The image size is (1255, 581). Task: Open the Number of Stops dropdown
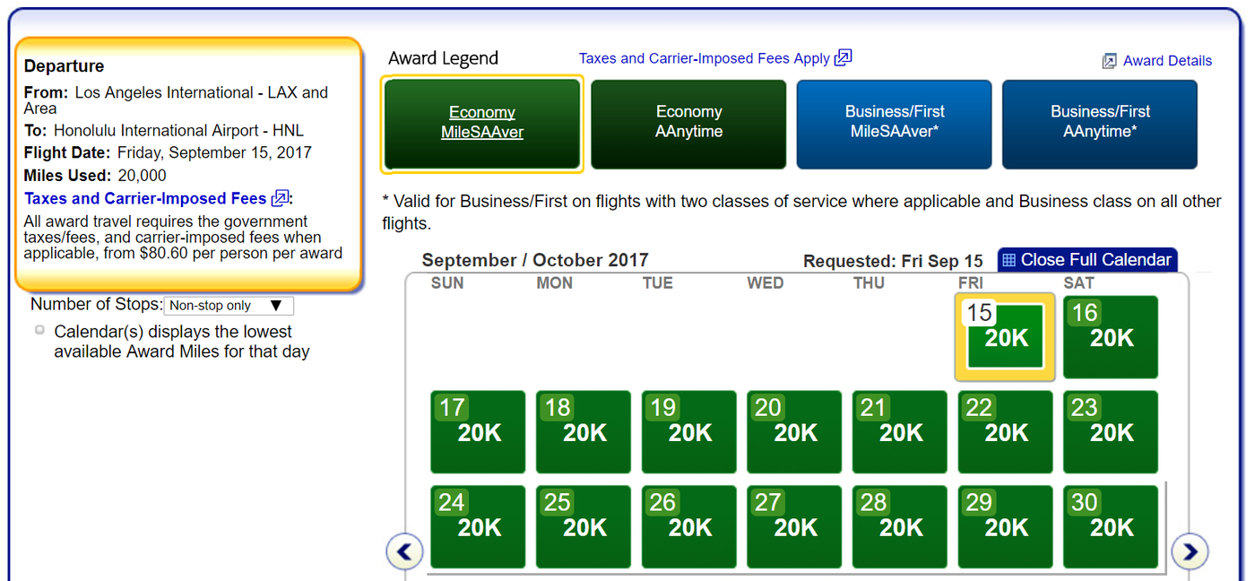229,306
